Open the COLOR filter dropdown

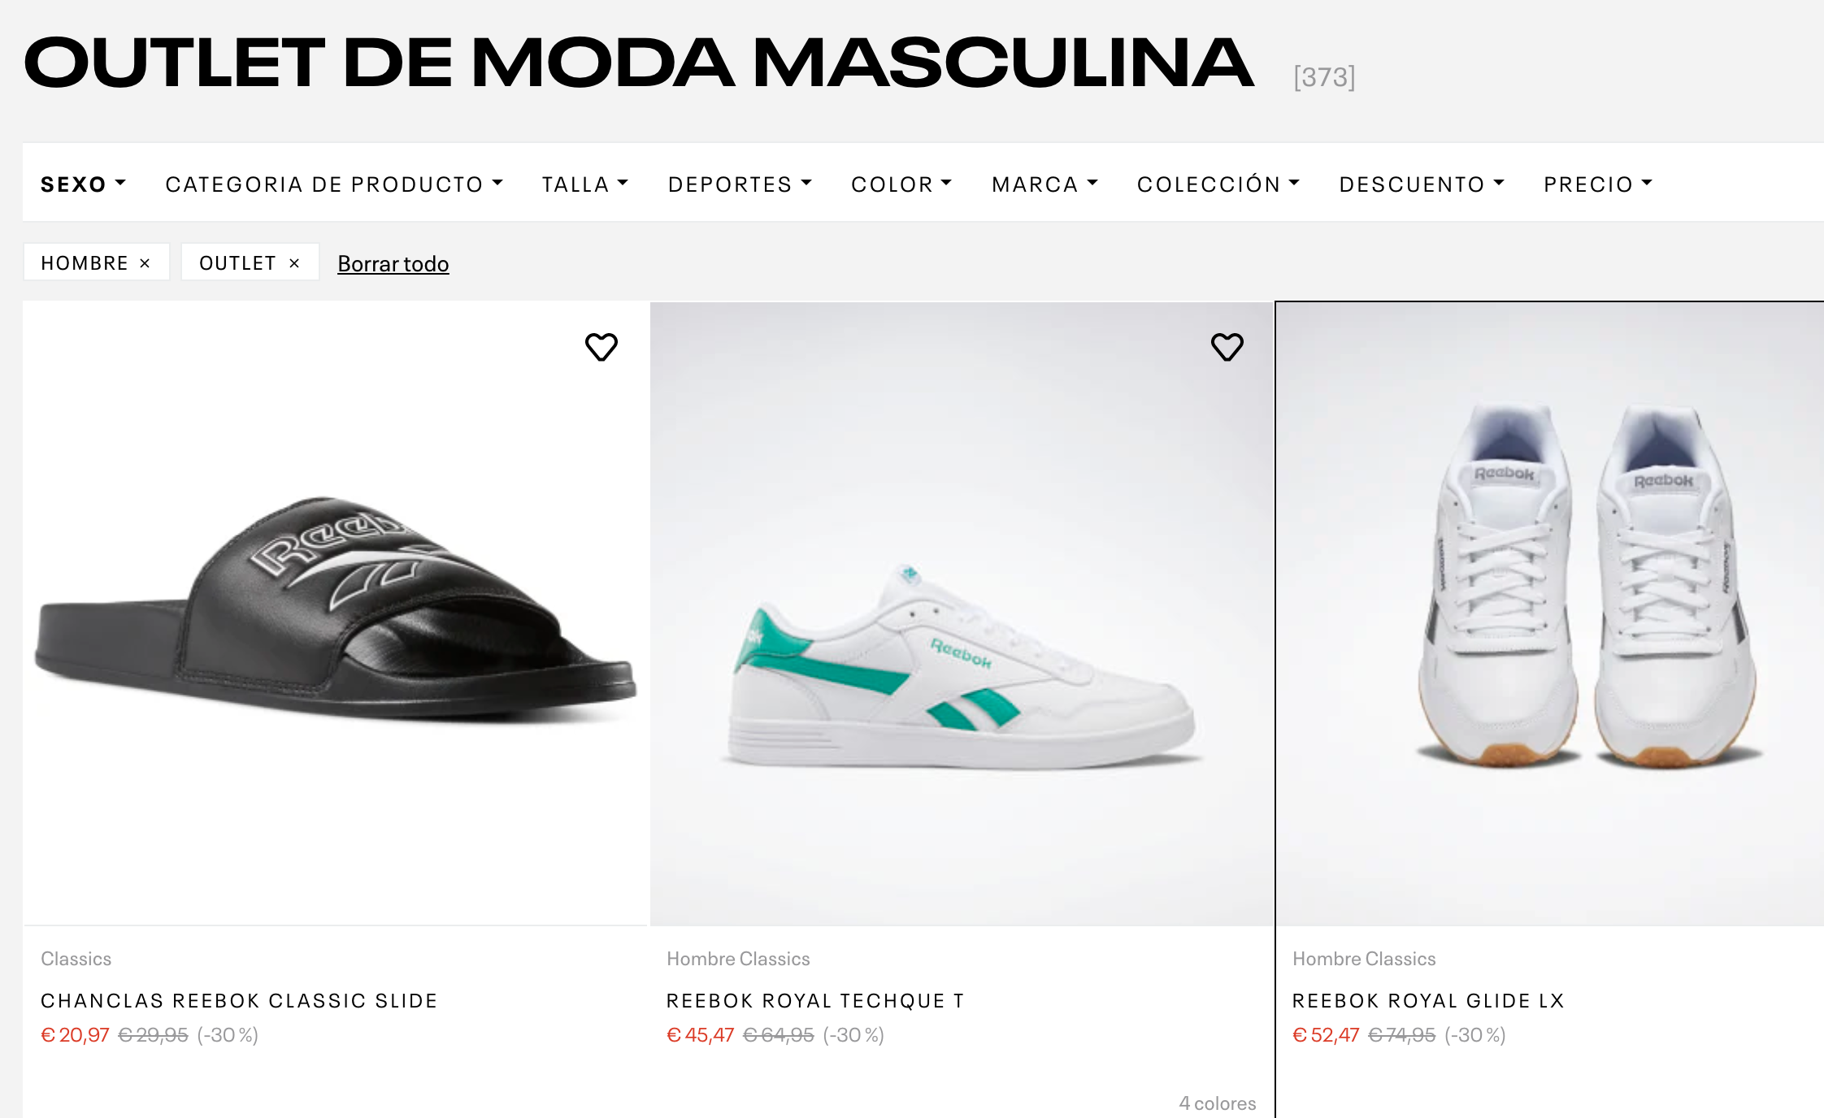click(x=901, y=184)
